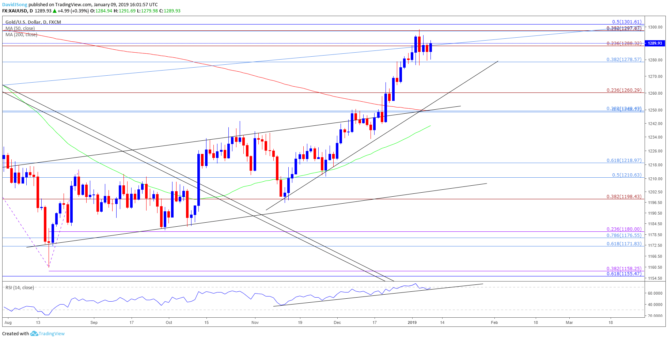Click the 0.382(1278.57) Fibonacci level label
The height and width of the screenshot is (340, 668).
[x=624, y=59]
